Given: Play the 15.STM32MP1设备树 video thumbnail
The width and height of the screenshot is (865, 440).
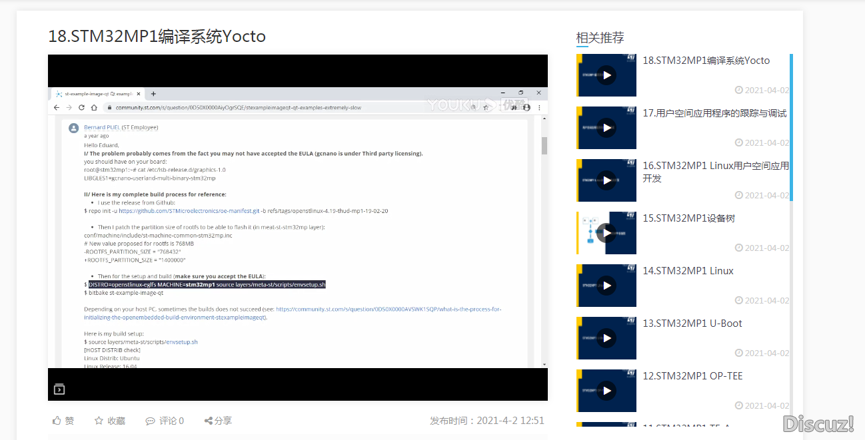Looking at the screenshot, I should pyautogui.click(x=606, y=233).
